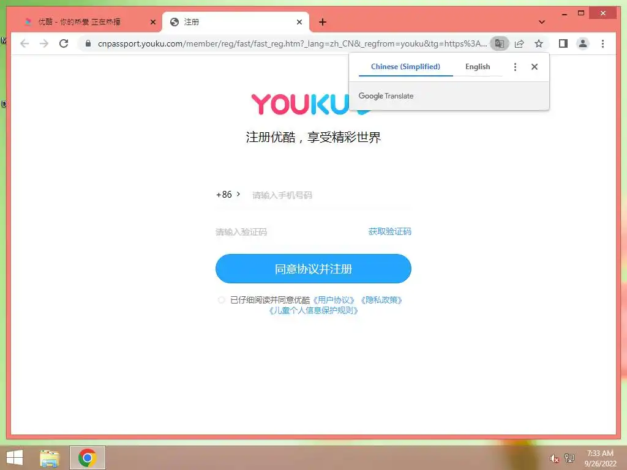
Task: Click the Chrome taskbar icon
Action: click(x=87, y=458)
